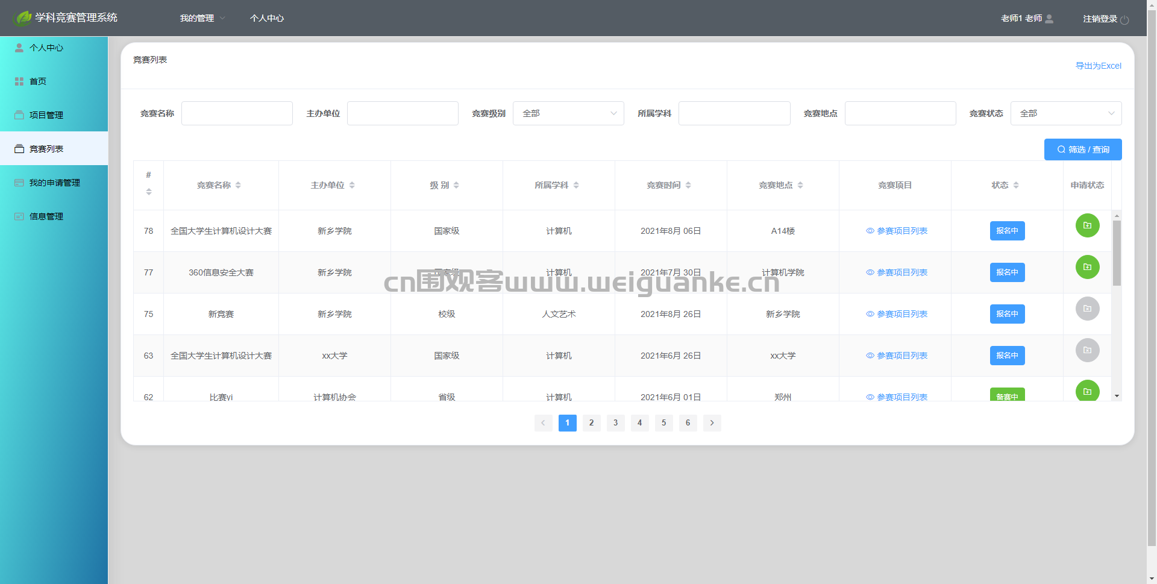Image resolution: width=1157 pixels, height=584 pixels.
Task: Click the power icon next to 注销登录
Action: [1124, 19]
